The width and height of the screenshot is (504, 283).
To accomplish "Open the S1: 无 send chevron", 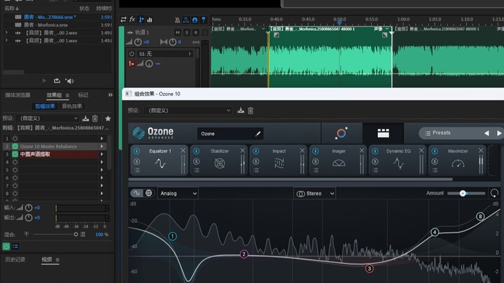I will click(x=190, y=54).
